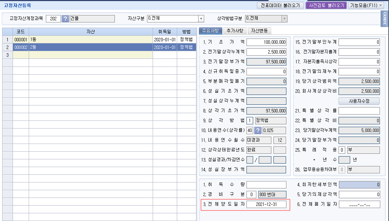
Task: Click the 내용연수월수 field showing 12
Action: click(x=280, y=140)
